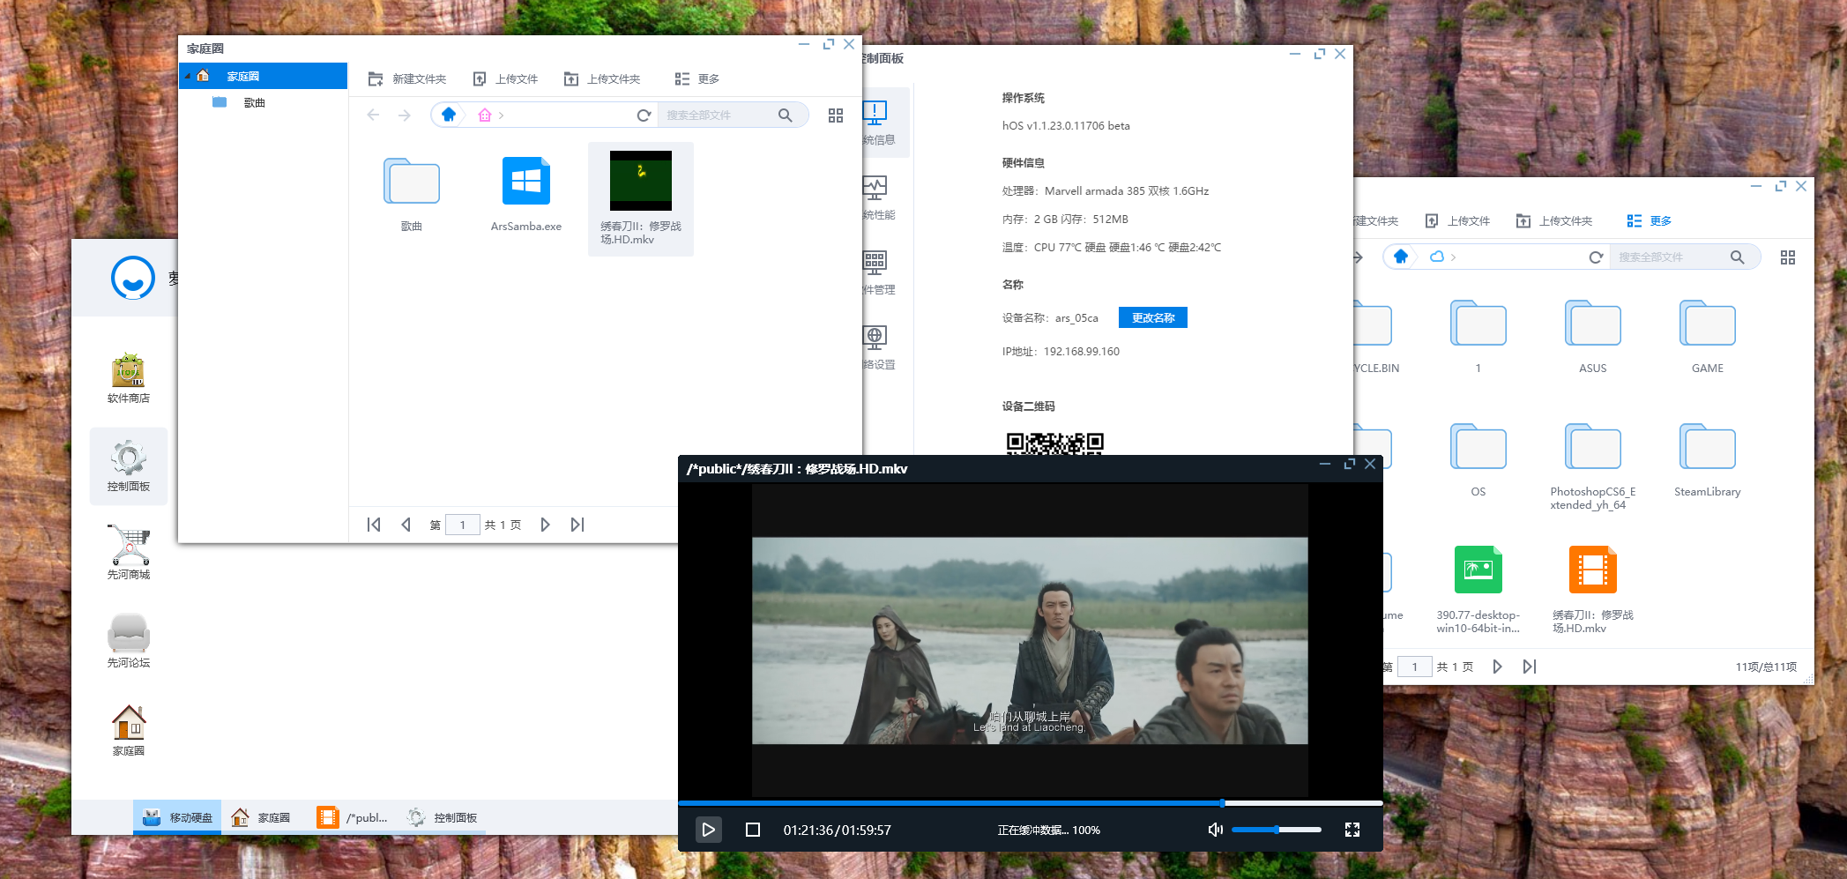The image size is (1847, 879).
Task: Click cloud icon in 移动硬盘 path
Action: click(1437, 257)
